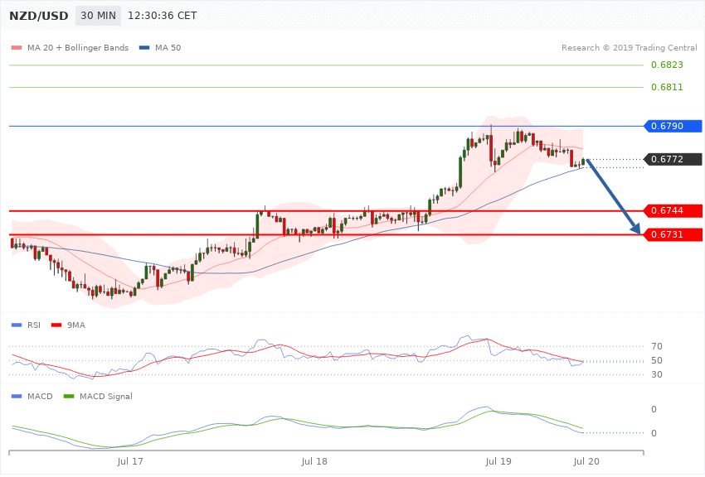Click the Jul 17 date axis label
The image size is (705, 477).
(130, 461)
